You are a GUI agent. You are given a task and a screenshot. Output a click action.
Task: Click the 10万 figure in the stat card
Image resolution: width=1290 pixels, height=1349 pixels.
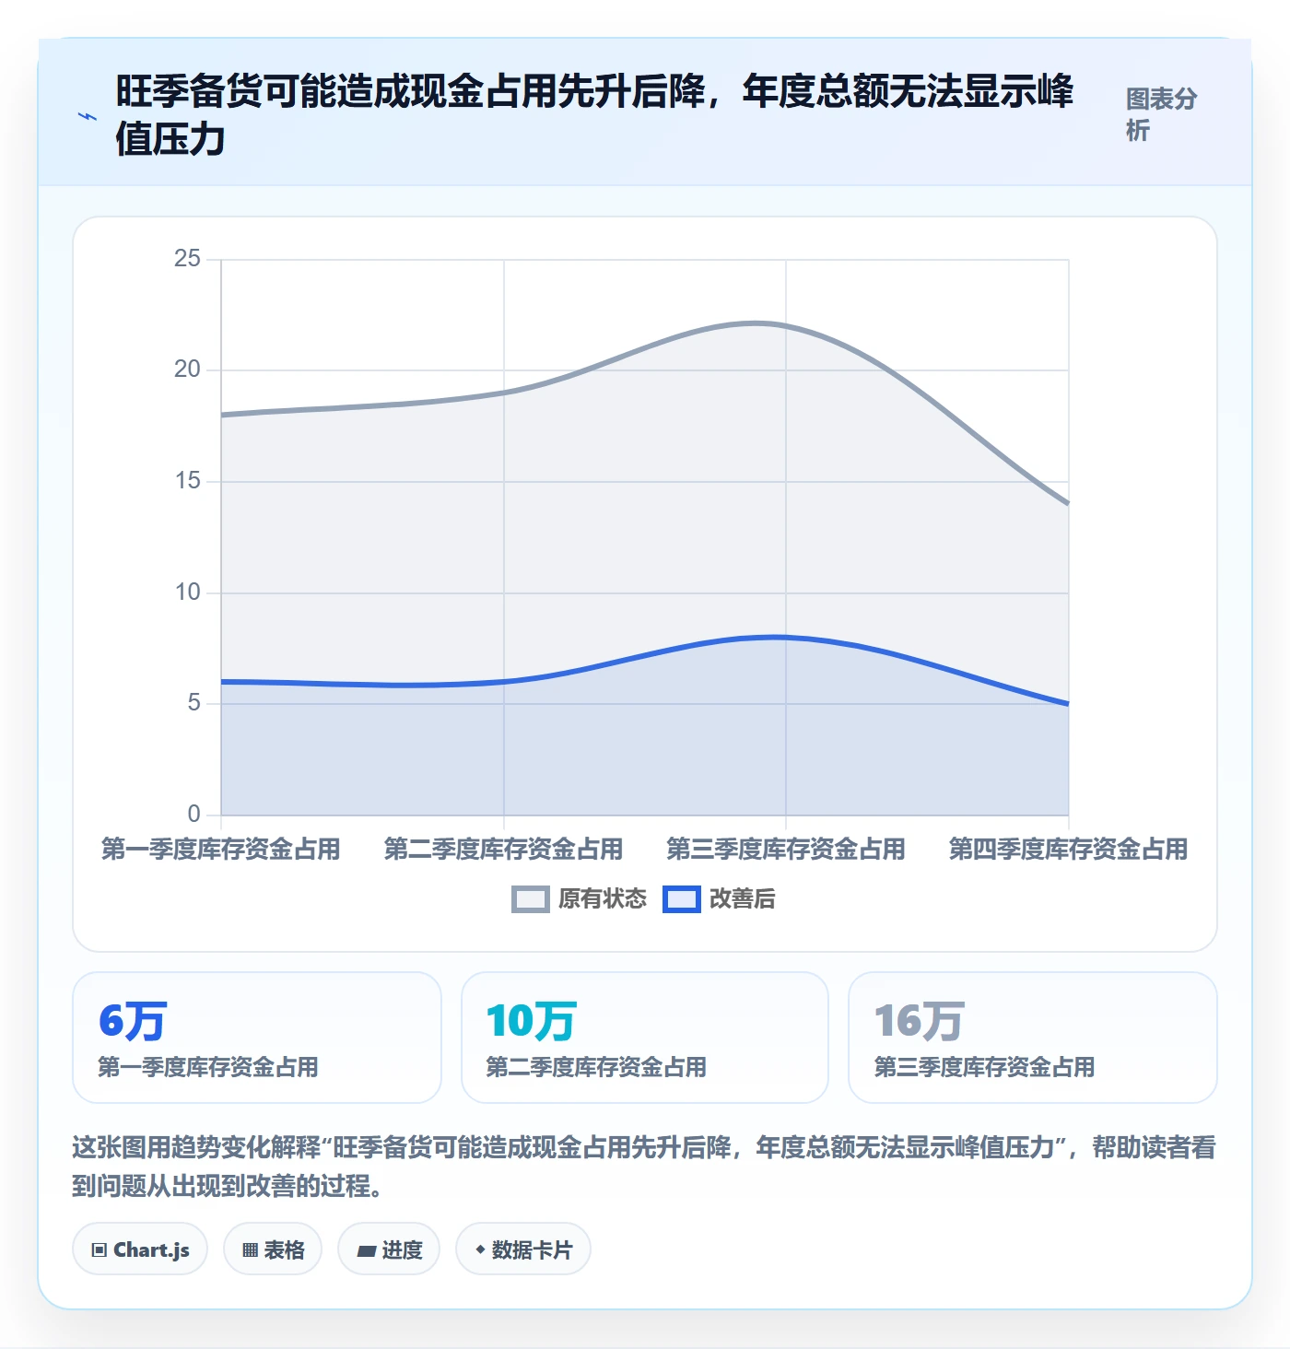[x=531, y=1021]
